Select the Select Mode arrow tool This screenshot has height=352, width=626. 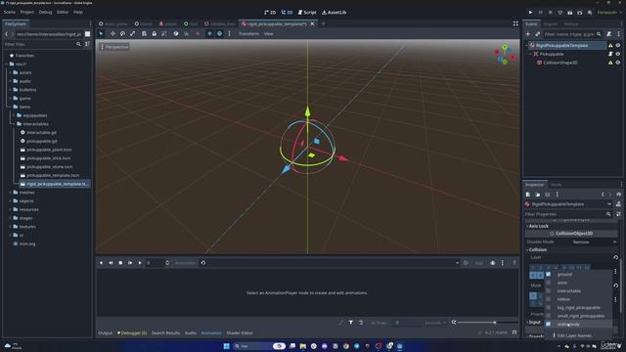(101, 34)
